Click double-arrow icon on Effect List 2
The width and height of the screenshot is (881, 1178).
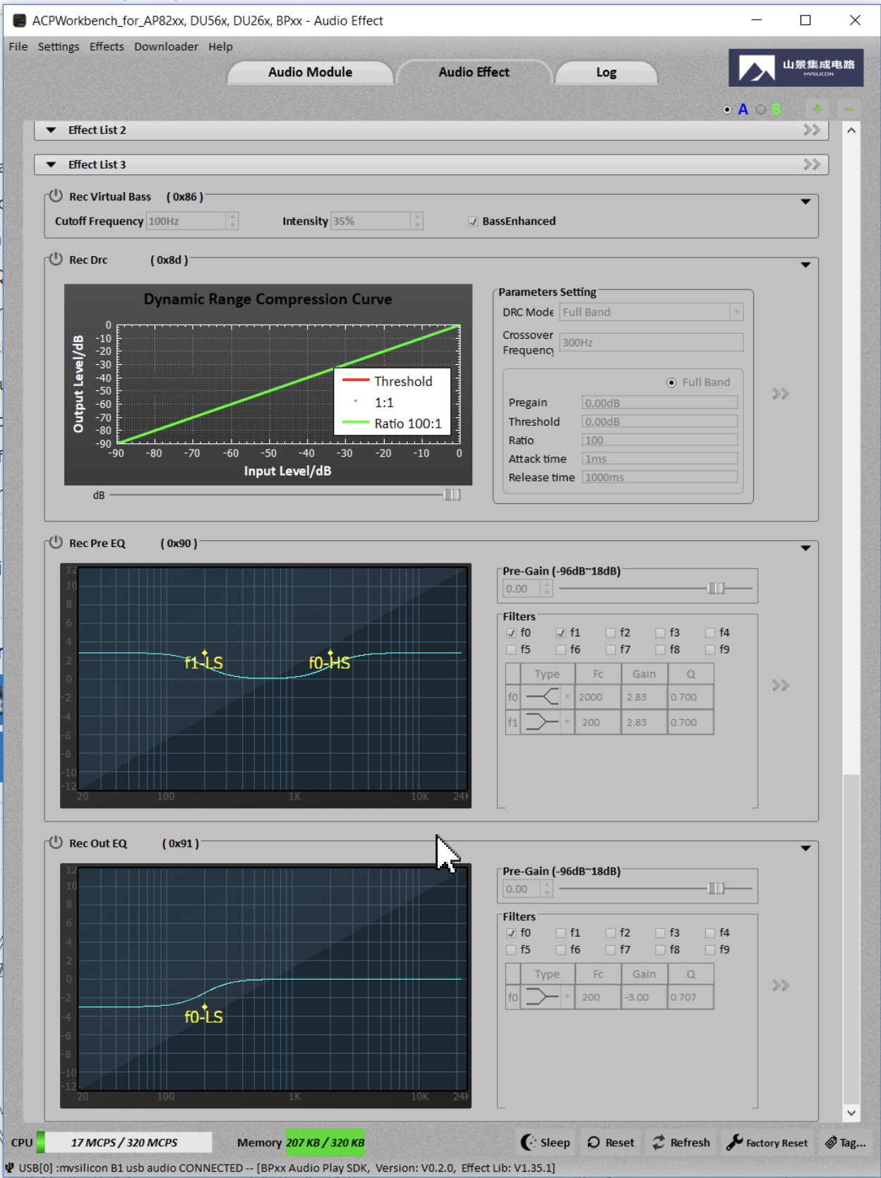[812, 130]
